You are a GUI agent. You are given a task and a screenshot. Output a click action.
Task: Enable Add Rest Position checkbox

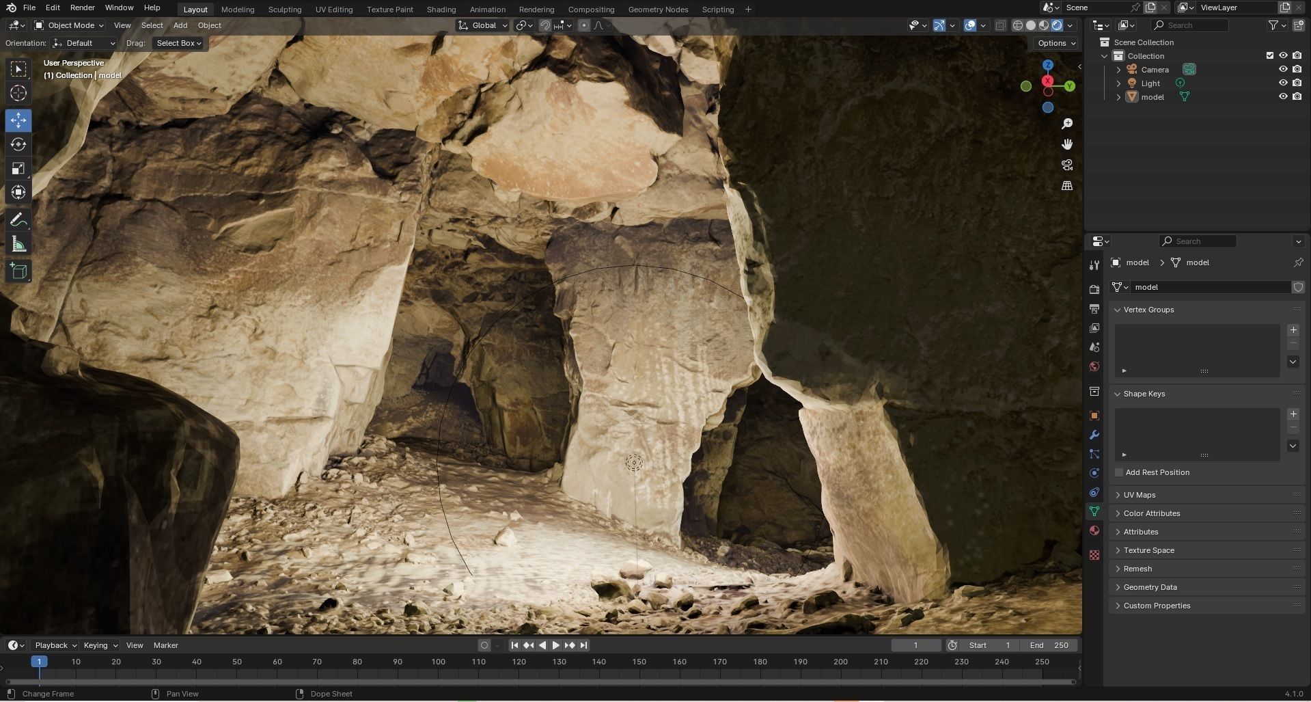pos(1119,472)
